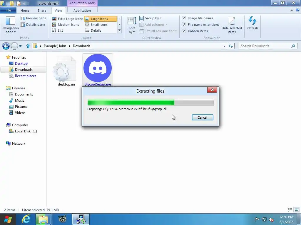Open Action Center flag icon
This screenshot has width=301, height=225.
tap(257, 219)
